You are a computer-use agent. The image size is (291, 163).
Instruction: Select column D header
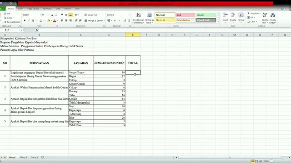coord(109,35)
